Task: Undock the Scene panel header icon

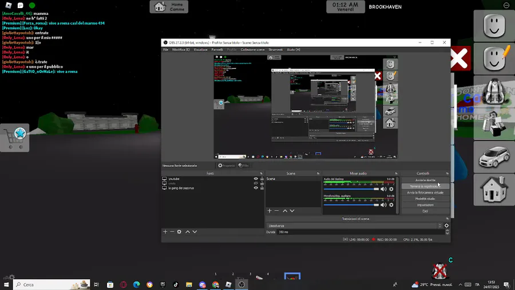Action: [x=318, y=174]
